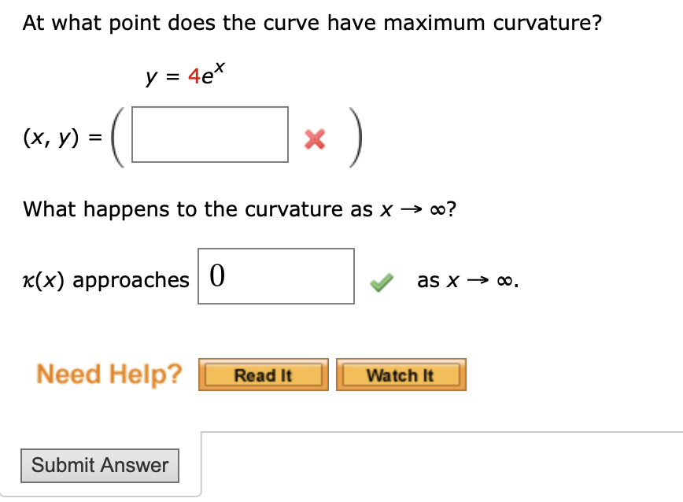This screenshot has height=502, width=683.
Task: Open the Watch It video help
Action: [x=401, y=375]
